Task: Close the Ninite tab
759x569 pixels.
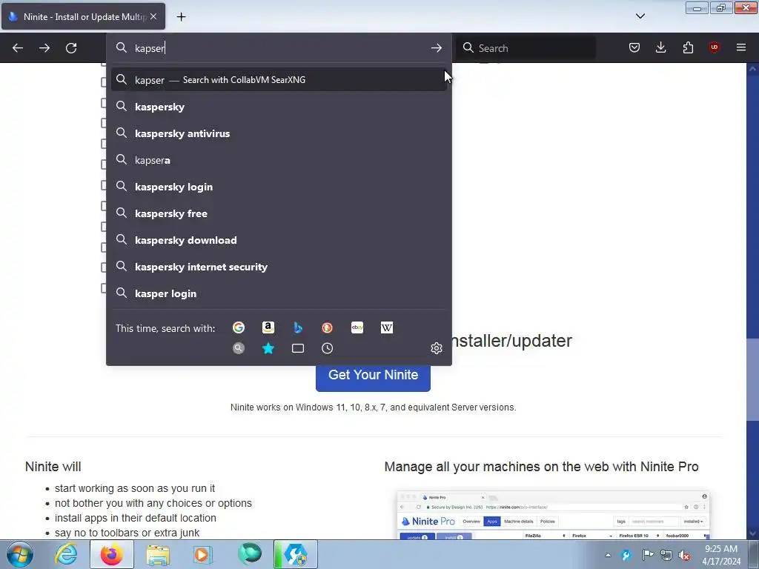Action: (x=153, y=16)
